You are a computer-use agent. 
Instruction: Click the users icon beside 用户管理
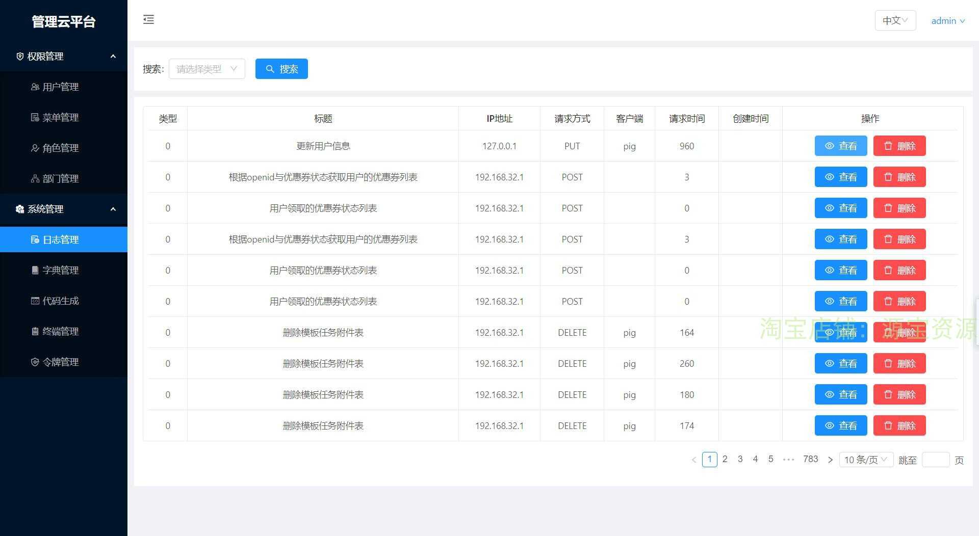[35, 87]
